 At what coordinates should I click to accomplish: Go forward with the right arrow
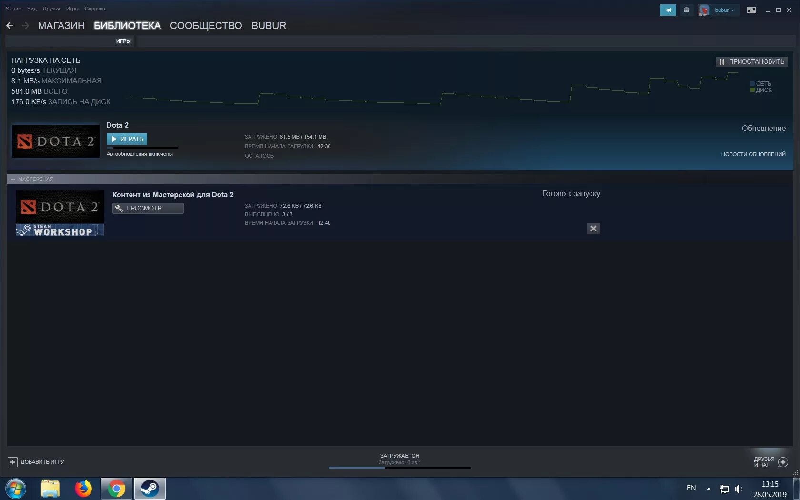(x=26, y=26)
